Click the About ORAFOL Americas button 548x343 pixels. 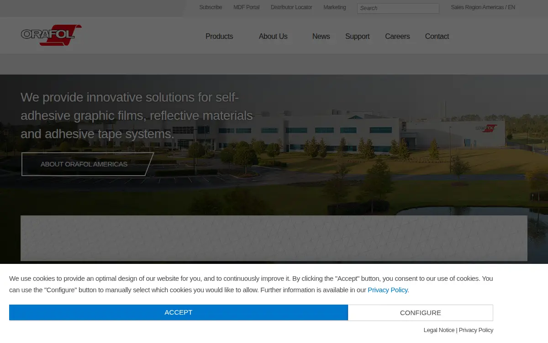[87, 164]
